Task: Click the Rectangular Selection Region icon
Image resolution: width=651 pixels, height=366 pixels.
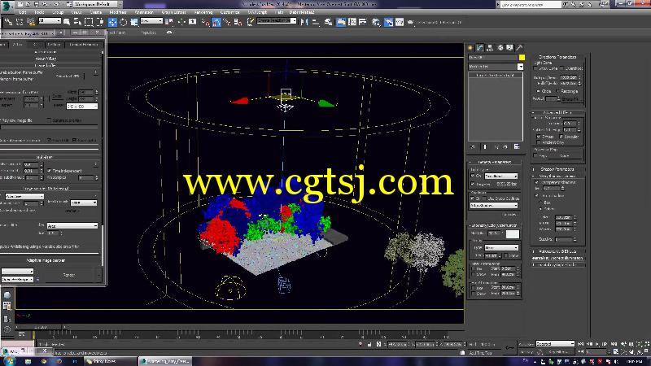Action: [89, 22]
